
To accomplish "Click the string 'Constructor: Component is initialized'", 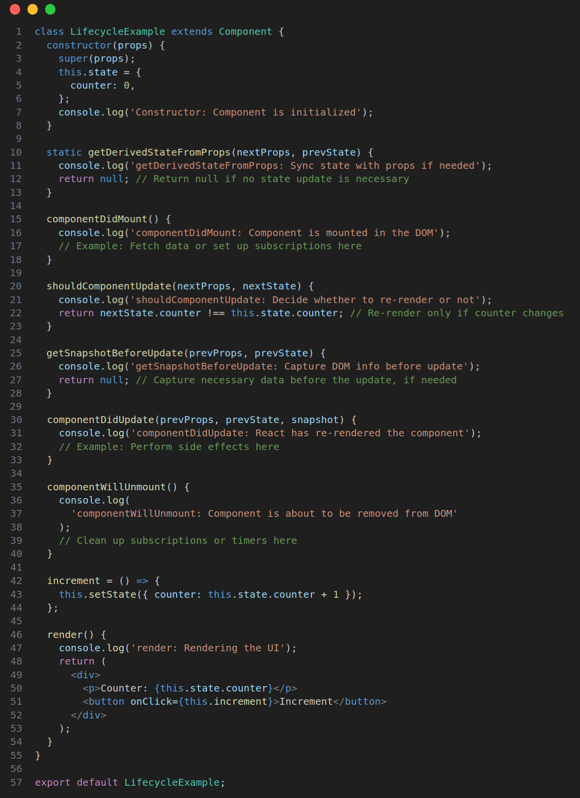I will (246, 112).
